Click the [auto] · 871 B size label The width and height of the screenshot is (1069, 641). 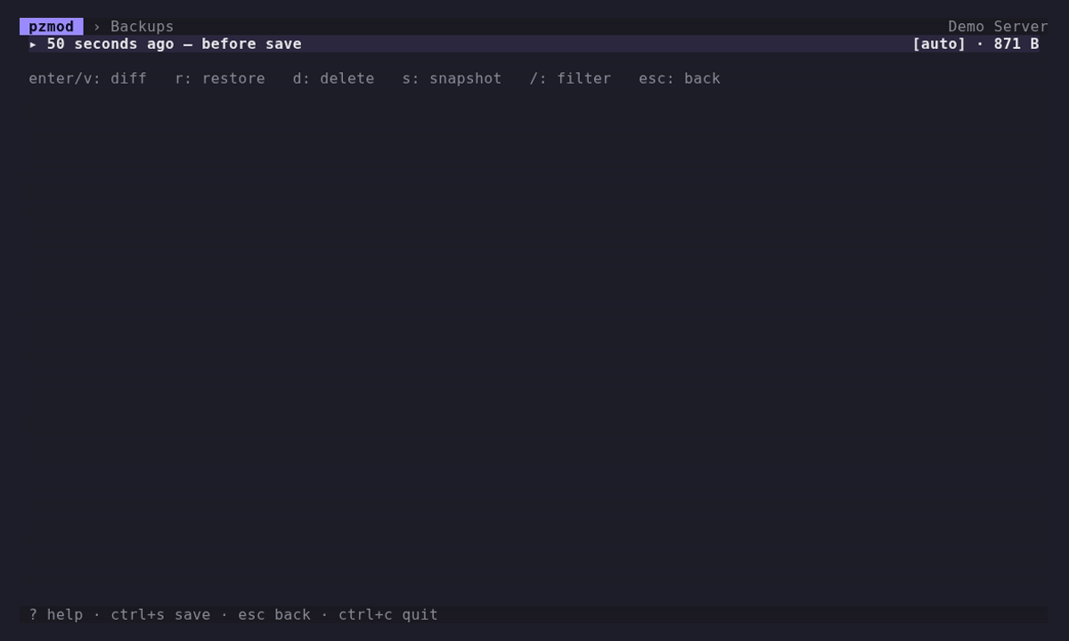pos(975,44)
